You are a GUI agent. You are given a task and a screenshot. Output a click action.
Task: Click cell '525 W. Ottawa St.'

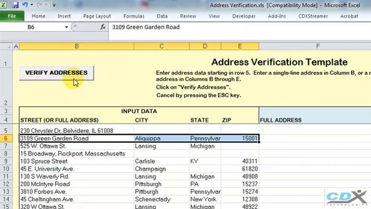(x=77, y=146)
